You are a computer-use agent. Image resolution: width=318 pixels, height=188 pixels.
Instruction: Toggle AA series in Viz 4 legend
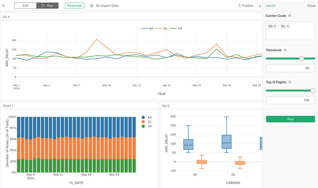(147, 28)
